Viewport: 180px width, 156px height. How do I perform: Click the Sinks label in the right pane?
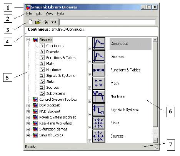tap(115, 123)
